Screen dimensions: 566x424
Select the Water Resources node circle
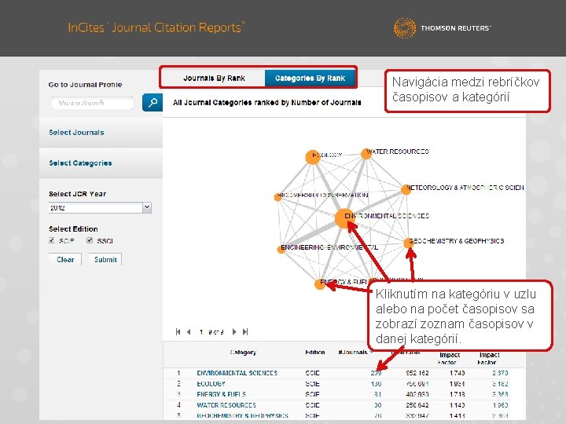coord(366,154)
